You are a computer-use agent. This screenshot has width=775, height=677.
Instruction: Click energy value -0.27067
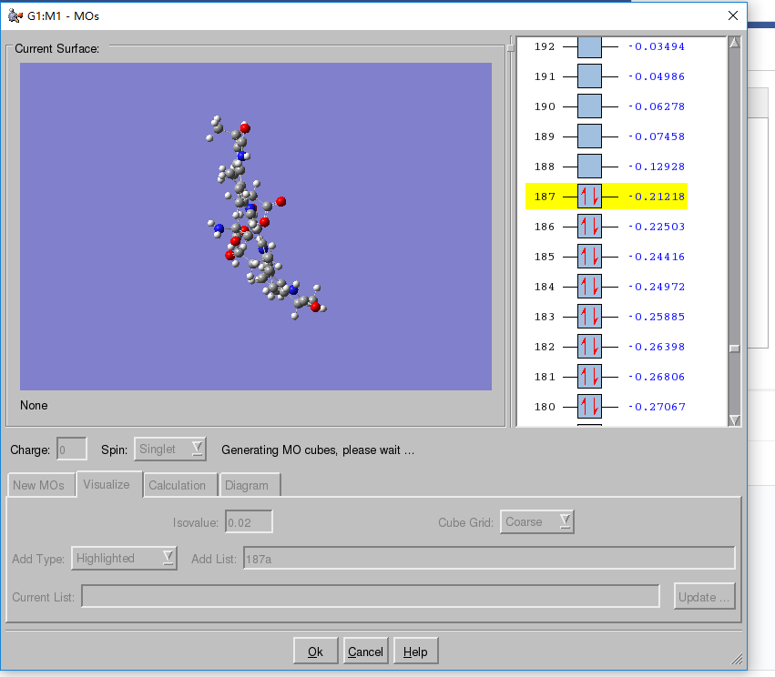[657, 407]
